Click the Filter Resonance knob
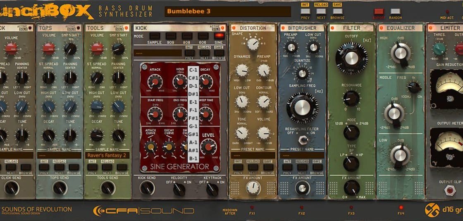 point(351,99)
